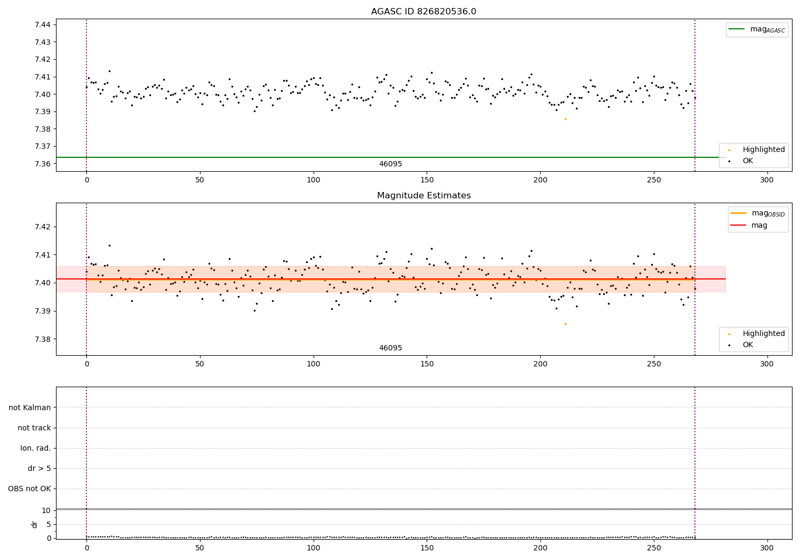Click OK legend marker in middle plot
Image resolution: width=800 pixels, height=560 pixels.
[x=729, y=345]
